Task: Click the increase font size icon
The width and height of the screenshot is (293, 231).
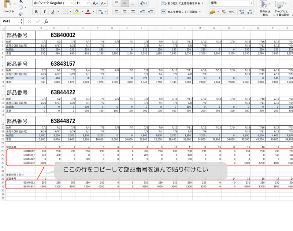Action: (95, 3)
